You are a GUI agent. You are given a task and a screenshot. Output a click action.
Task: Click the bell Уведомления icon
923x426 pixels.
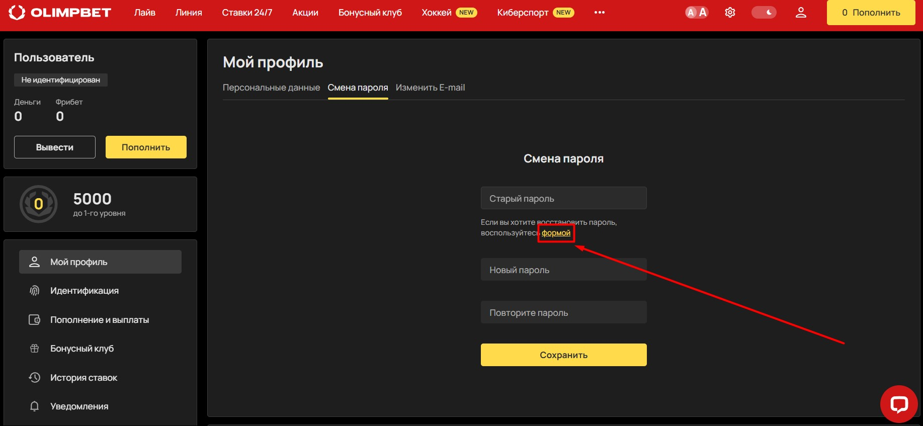34,406
